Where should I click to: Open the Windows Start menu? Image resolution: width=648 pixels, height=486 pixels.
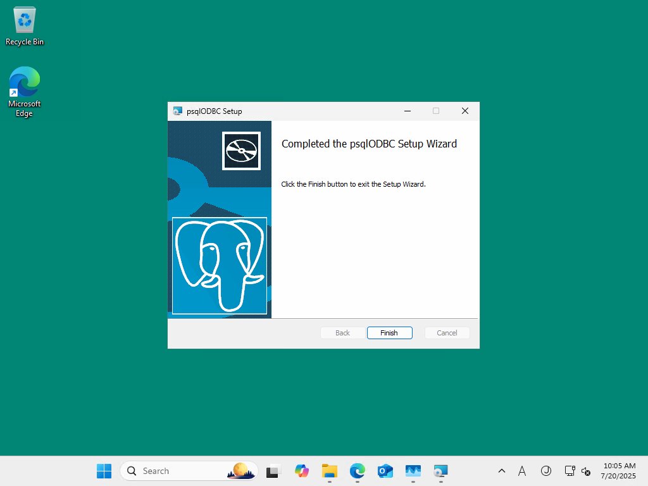tap(104, 471)
